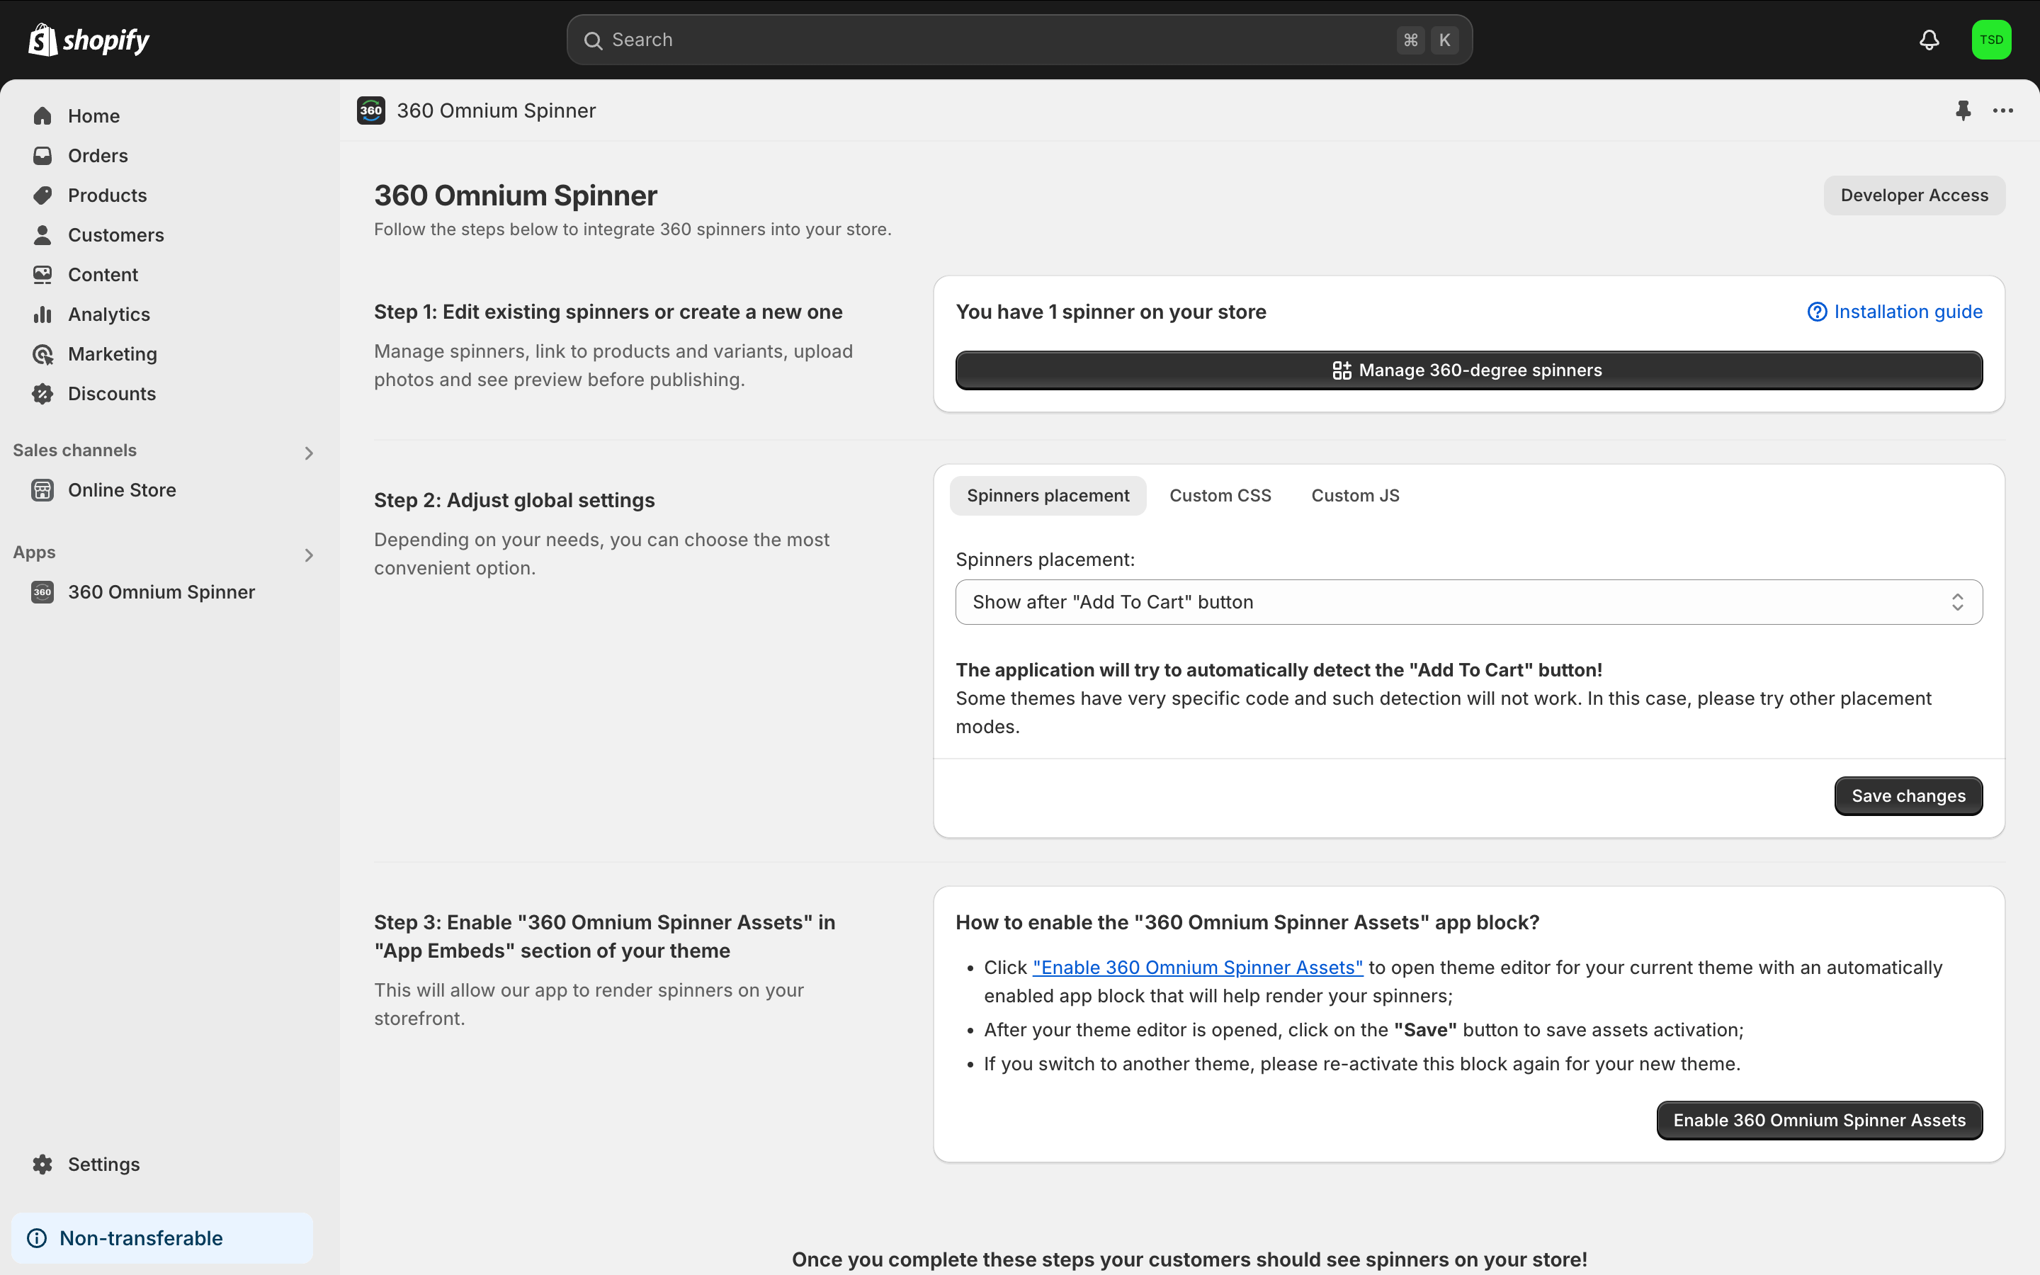Click the Non-transferable info icon
2040x1275 pixels.
(x=37, y=1238)
